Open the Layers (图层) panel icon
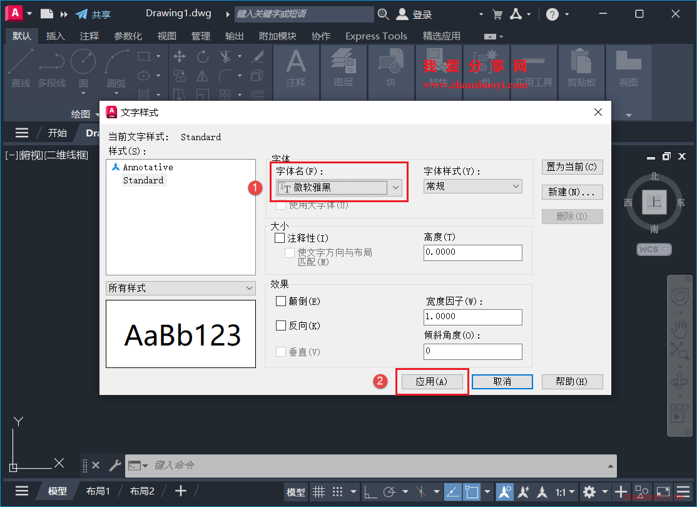The height and width of the screenshot is (507, 697). 343,61
